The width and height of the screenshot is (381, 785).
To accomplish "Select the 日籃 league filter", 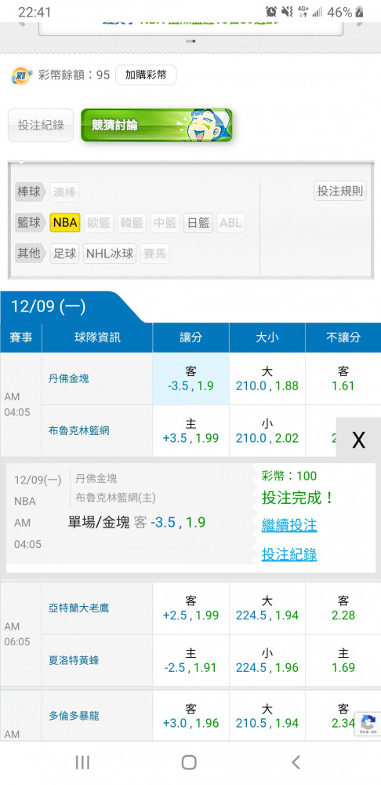I will coord(198,223).
